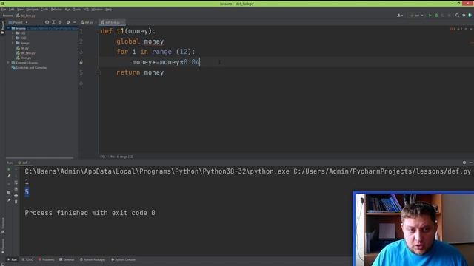Open the user account dropdown icon
The width and height of the screenshot is (474, 266).
[x=400, y=16]
